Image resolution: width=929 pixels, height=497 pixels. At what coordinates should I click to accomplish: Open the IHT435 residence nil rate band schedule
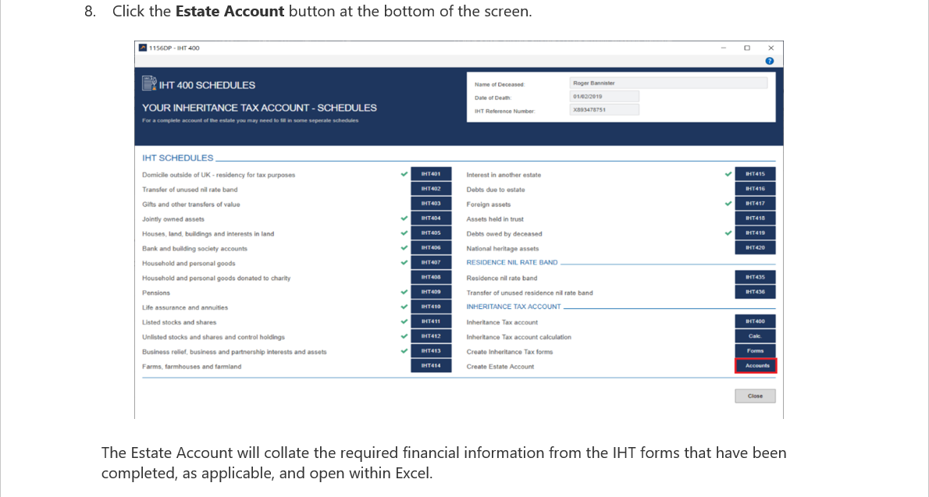click(755, 277)
